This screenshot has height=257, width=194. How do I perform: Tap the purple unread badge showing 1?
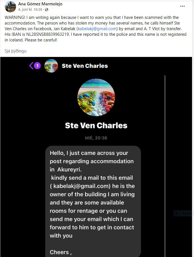(38, 66)
